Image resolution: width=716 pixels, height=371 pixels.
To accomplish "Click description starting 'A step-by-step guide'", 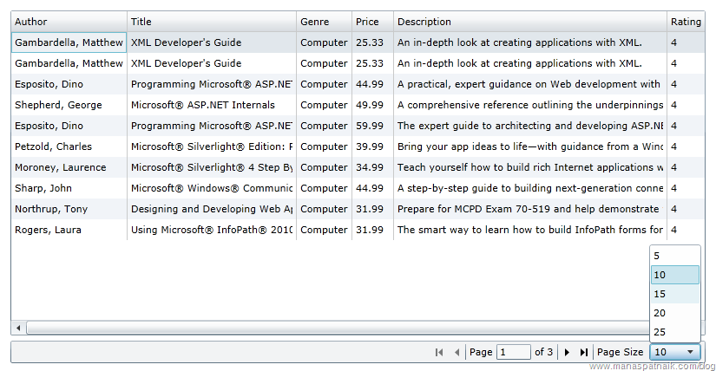I will point(530,188).
